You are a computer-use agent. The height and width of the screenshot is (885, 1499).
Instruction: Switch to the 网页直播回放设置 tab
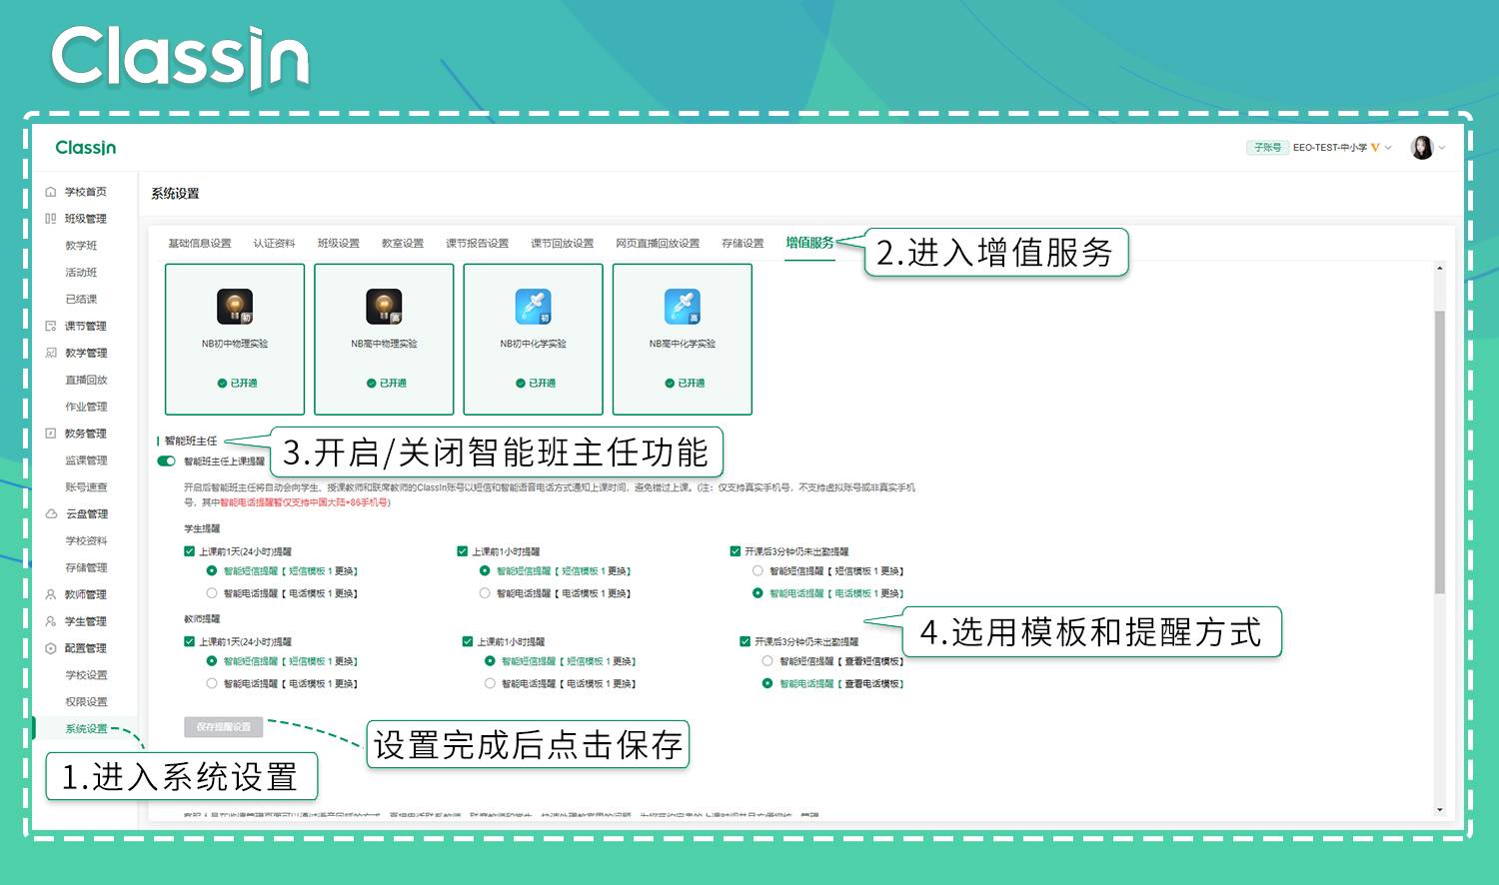[658, 244]
